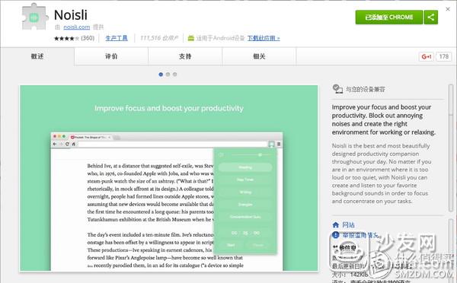The image size is (457, 283).
Task: Close the extension details dialog
Action: pyautogui.click(x=448, y=9)
